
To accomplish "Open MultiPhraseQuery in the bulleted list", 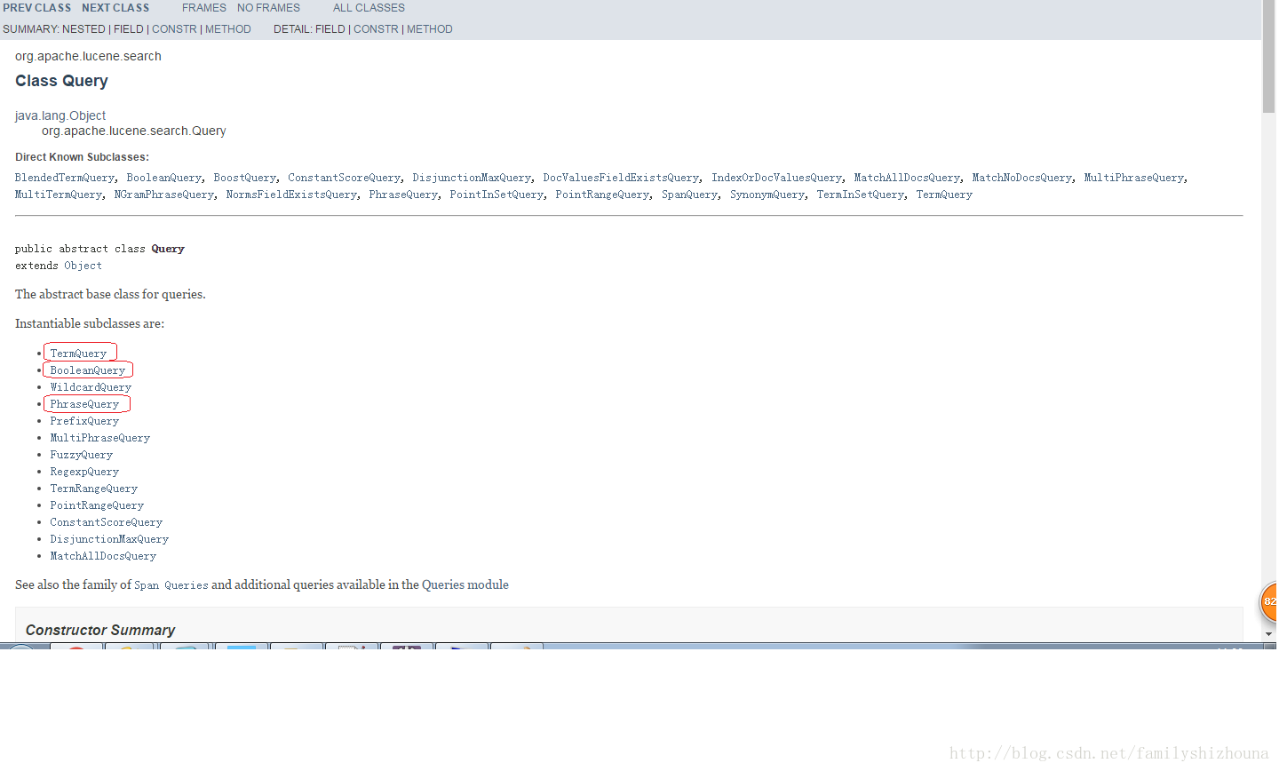I will tap(99, 438).
